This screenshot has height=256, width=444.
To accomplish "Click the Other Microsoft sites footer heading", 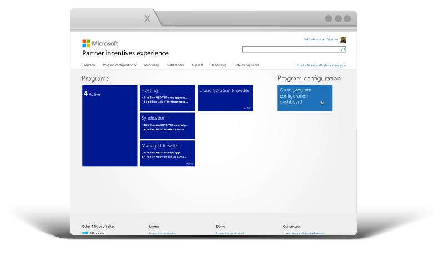I will click(x=98, y=226).
